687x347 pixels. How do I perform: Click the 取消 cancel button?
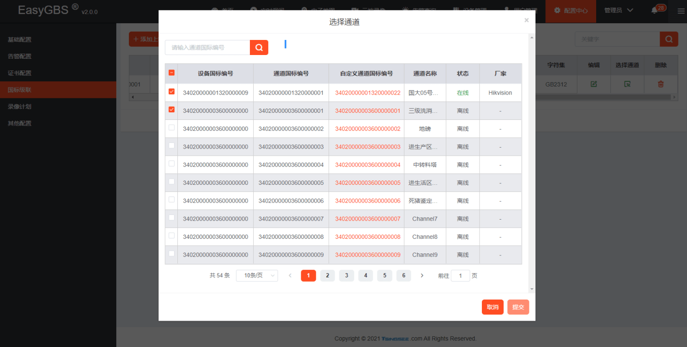point(492,307)
